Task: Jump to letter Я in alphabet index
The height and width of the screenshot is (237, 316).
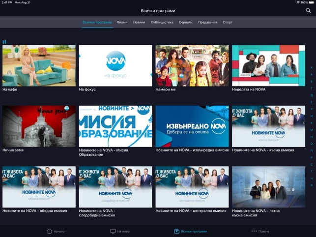Action: click(x=312, y=185)
